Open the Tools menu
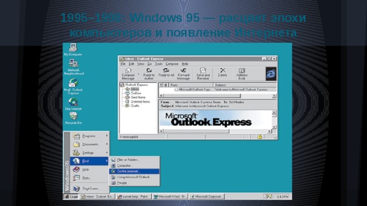Image resolution: width=367 pixels, height=206 pixels. 158,64
